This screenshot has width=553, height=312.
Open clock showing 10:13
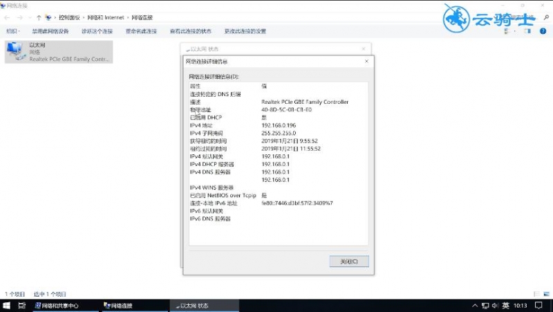click(x=521, y=306)
